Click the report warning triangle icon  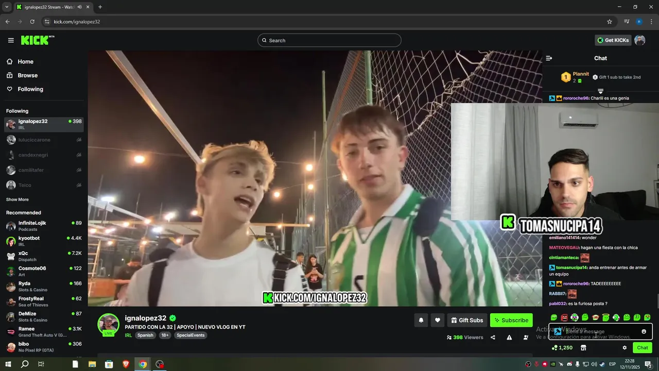click(x=509, y=338)
